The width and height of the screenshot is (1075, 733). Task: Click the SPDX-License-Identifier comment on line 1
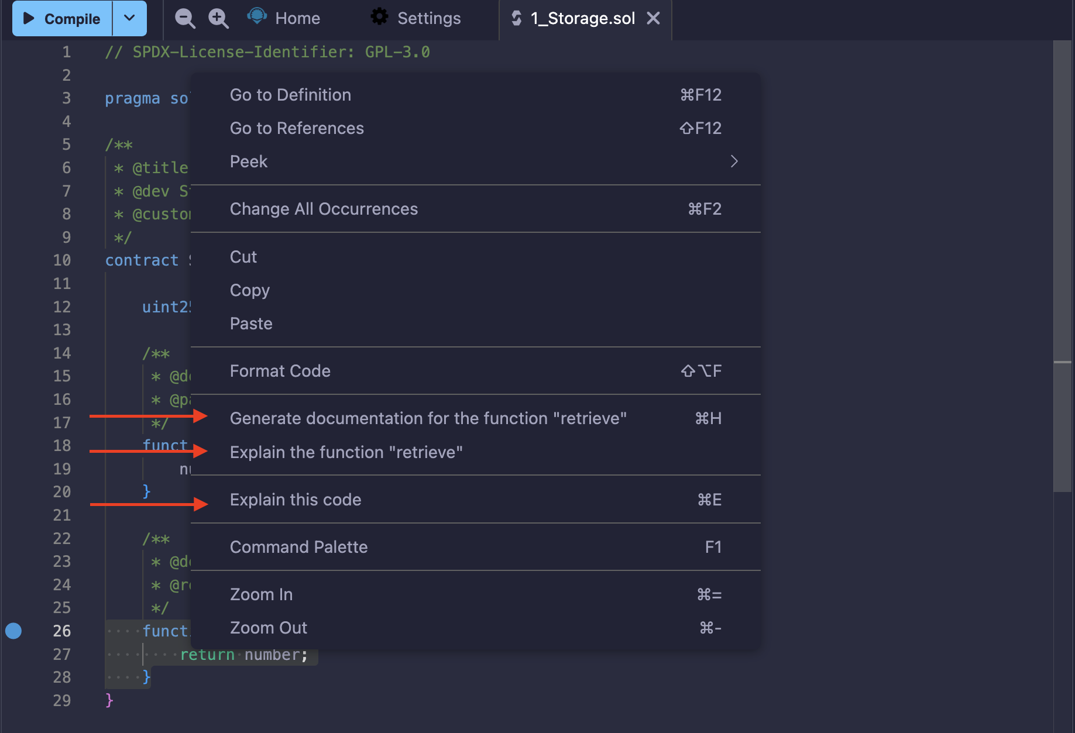point(267,52)
